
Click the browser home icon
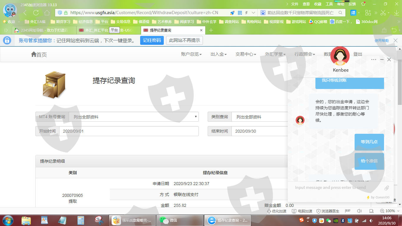[47, 13]
